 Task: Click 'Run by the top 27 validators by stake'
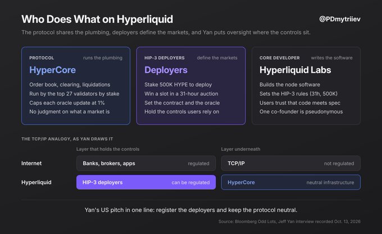point(74,93)
